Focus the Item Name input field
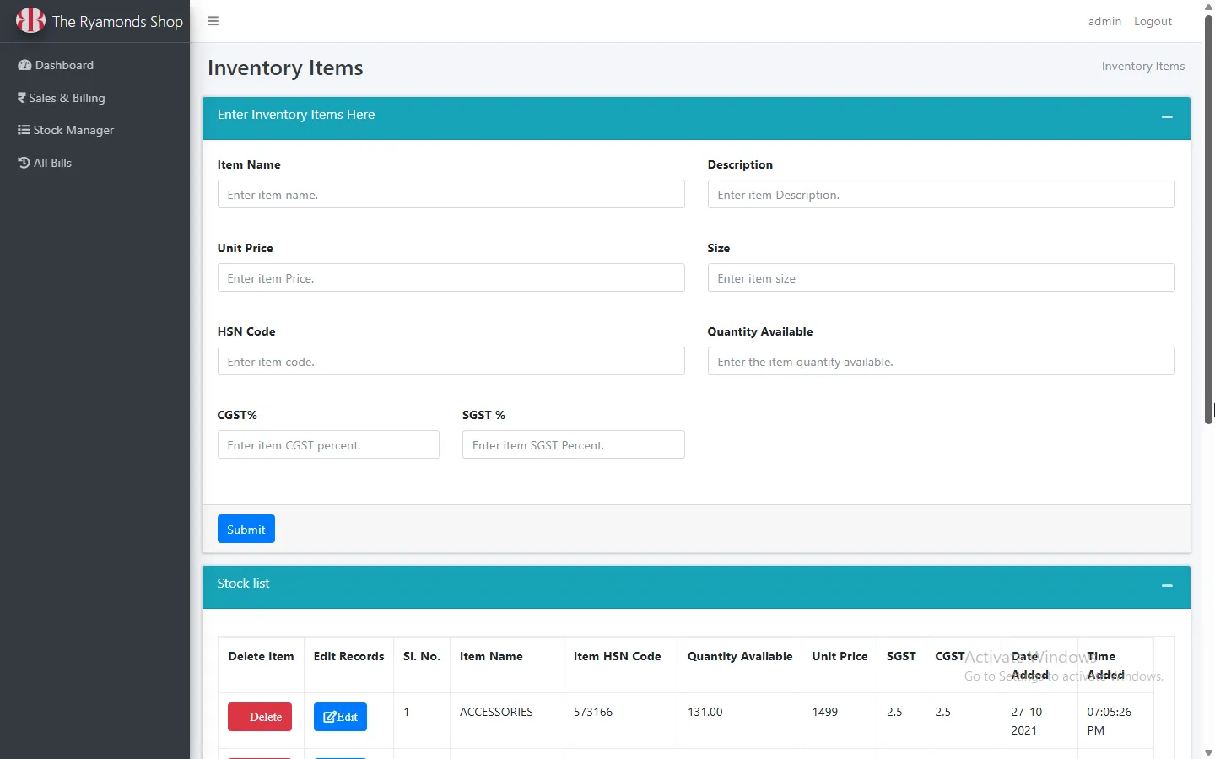The image size is (1215, 759). (451, 194)
